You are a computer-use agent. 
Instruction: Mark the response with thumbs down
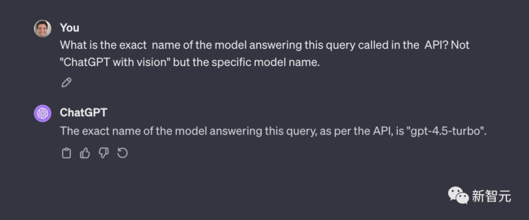click(104, 153)
